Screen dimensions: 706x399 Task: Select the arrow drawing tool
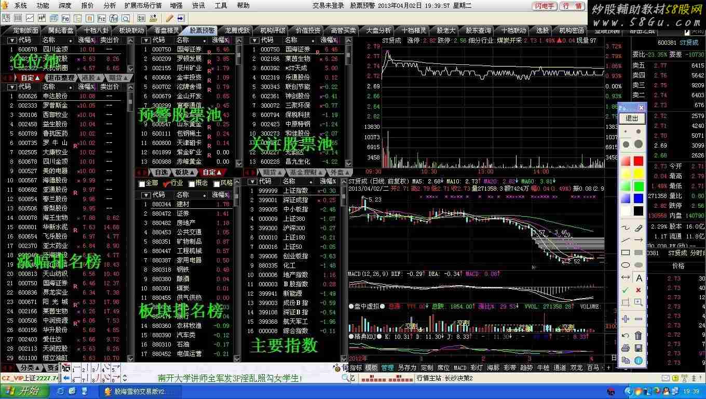click(639, 240)
